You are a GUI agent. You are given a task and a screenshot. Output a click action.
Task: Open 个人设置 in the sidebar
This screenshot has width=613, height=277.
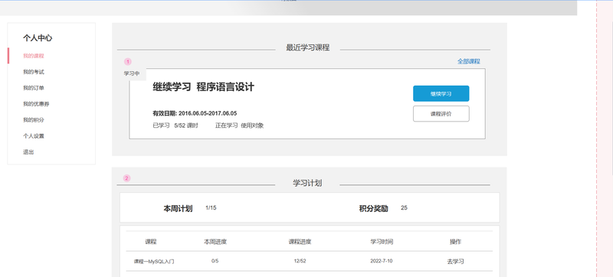(34, 136)
